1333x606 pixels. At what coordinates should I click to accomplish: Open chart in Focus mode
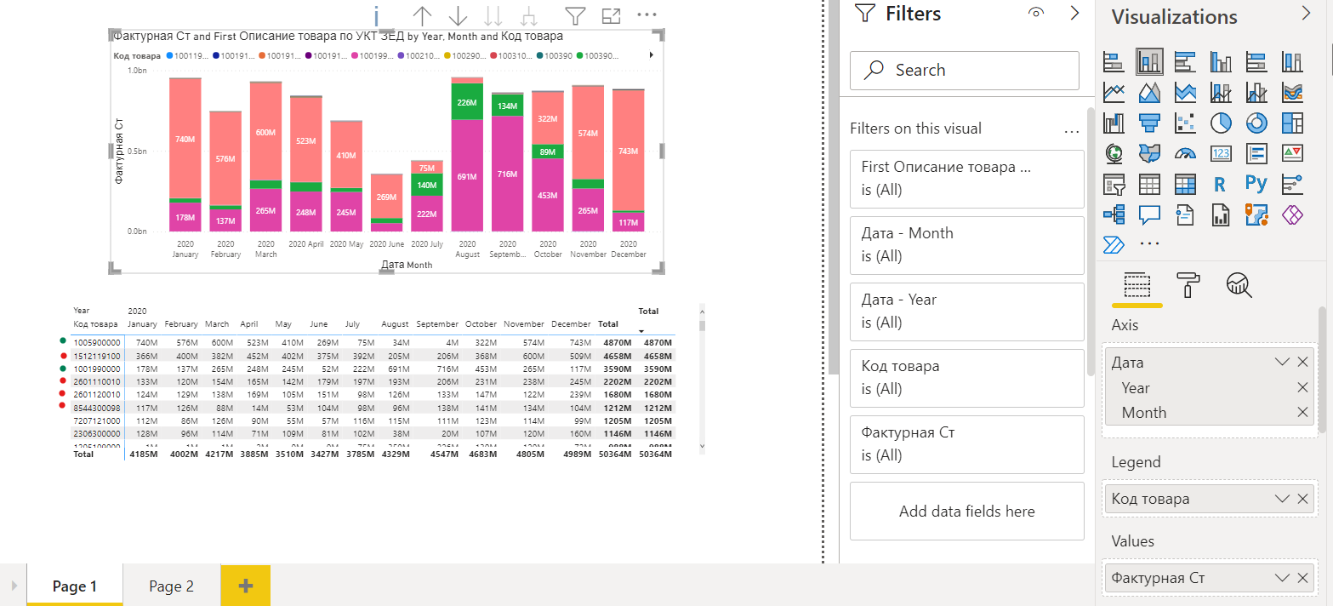[x=611, y=15]
